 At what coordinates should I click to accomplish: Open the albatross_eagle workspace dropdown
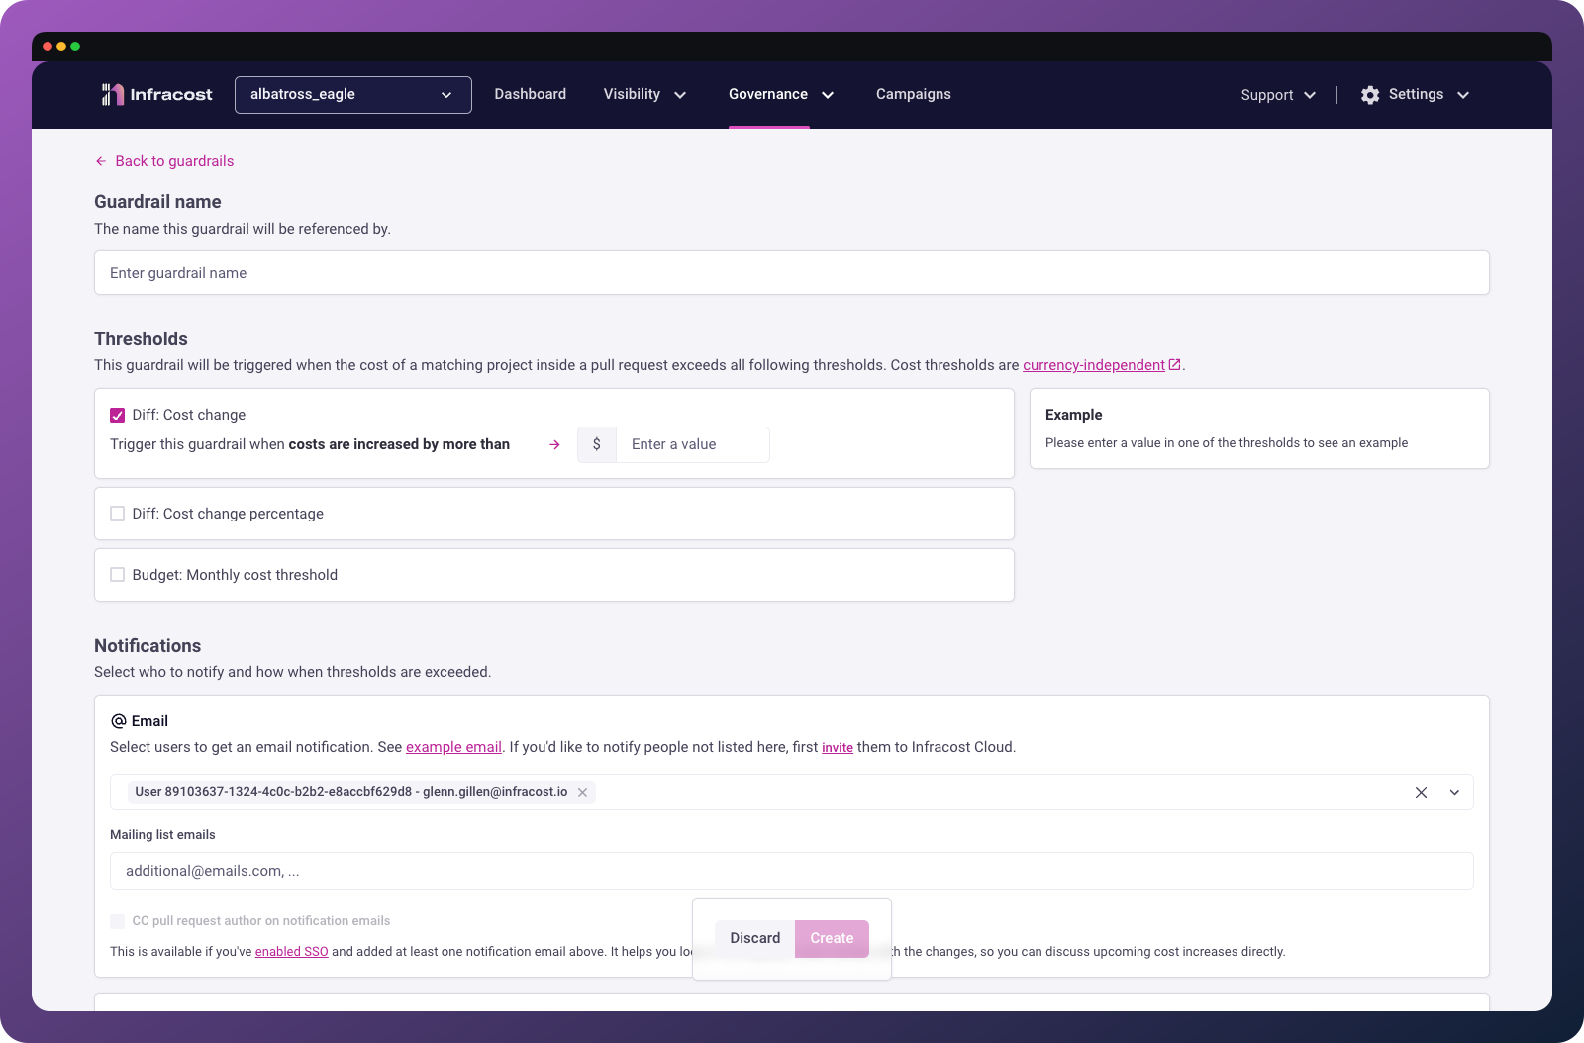pos(446,94)
